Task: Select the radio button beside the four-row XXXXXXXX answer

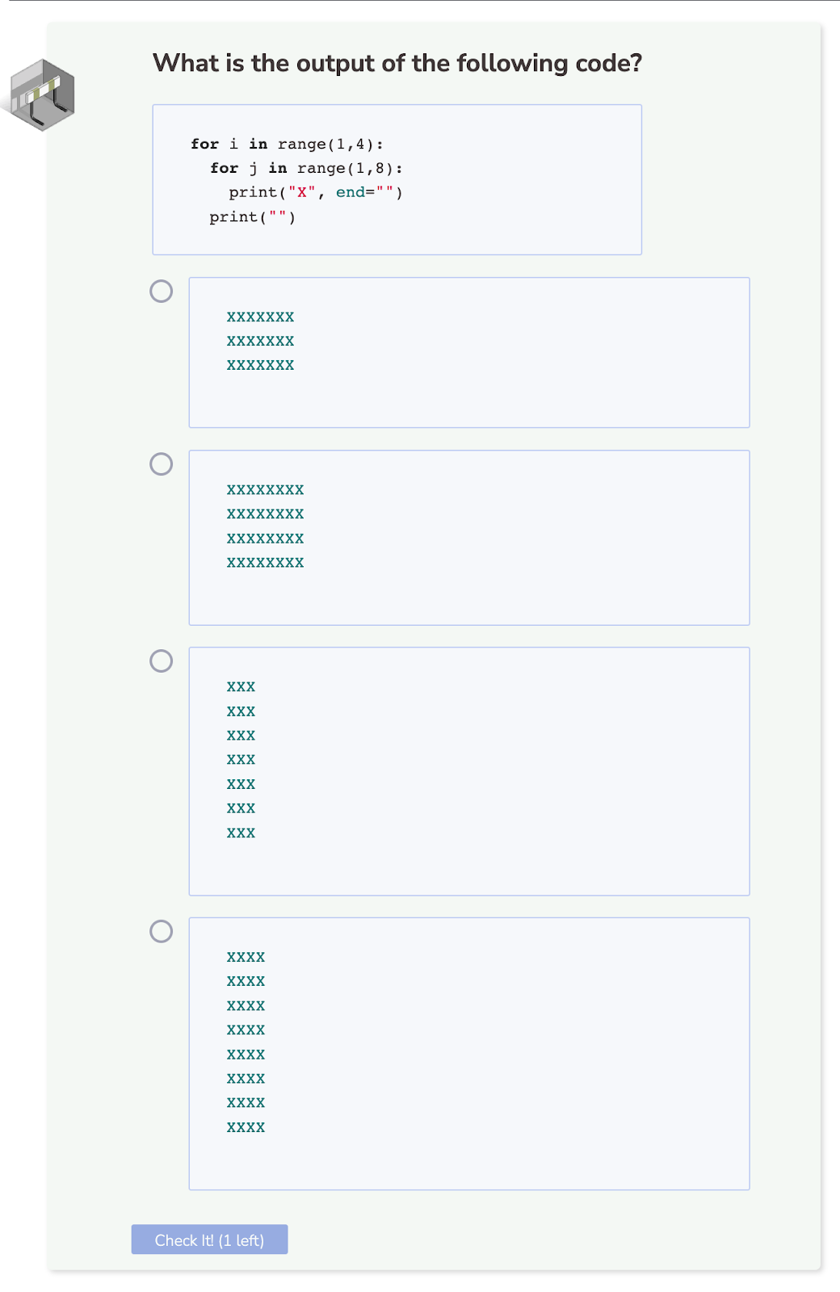Action: pos(161,464)
